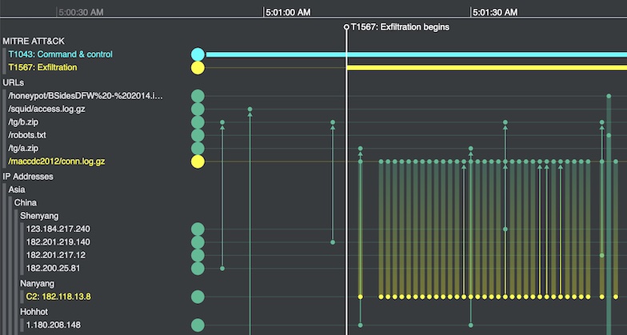This screenshot has width=627, height=335.
Task: Click the yellow circle for /maccdc2012/conn.log.gz
Action: pyautogui.click(x=198, y=162)
